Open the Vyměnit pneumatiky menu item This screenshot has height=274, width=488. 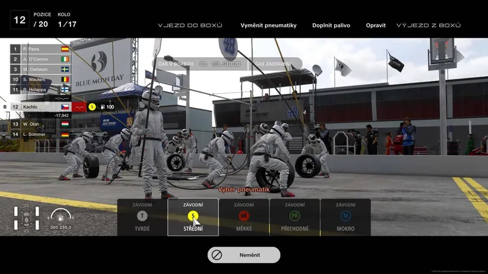(x=268, y=26)
